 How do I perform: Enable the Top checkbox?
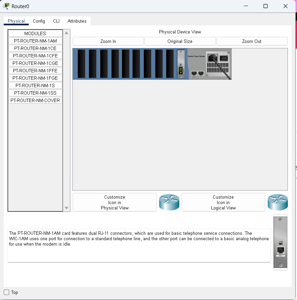6,292
